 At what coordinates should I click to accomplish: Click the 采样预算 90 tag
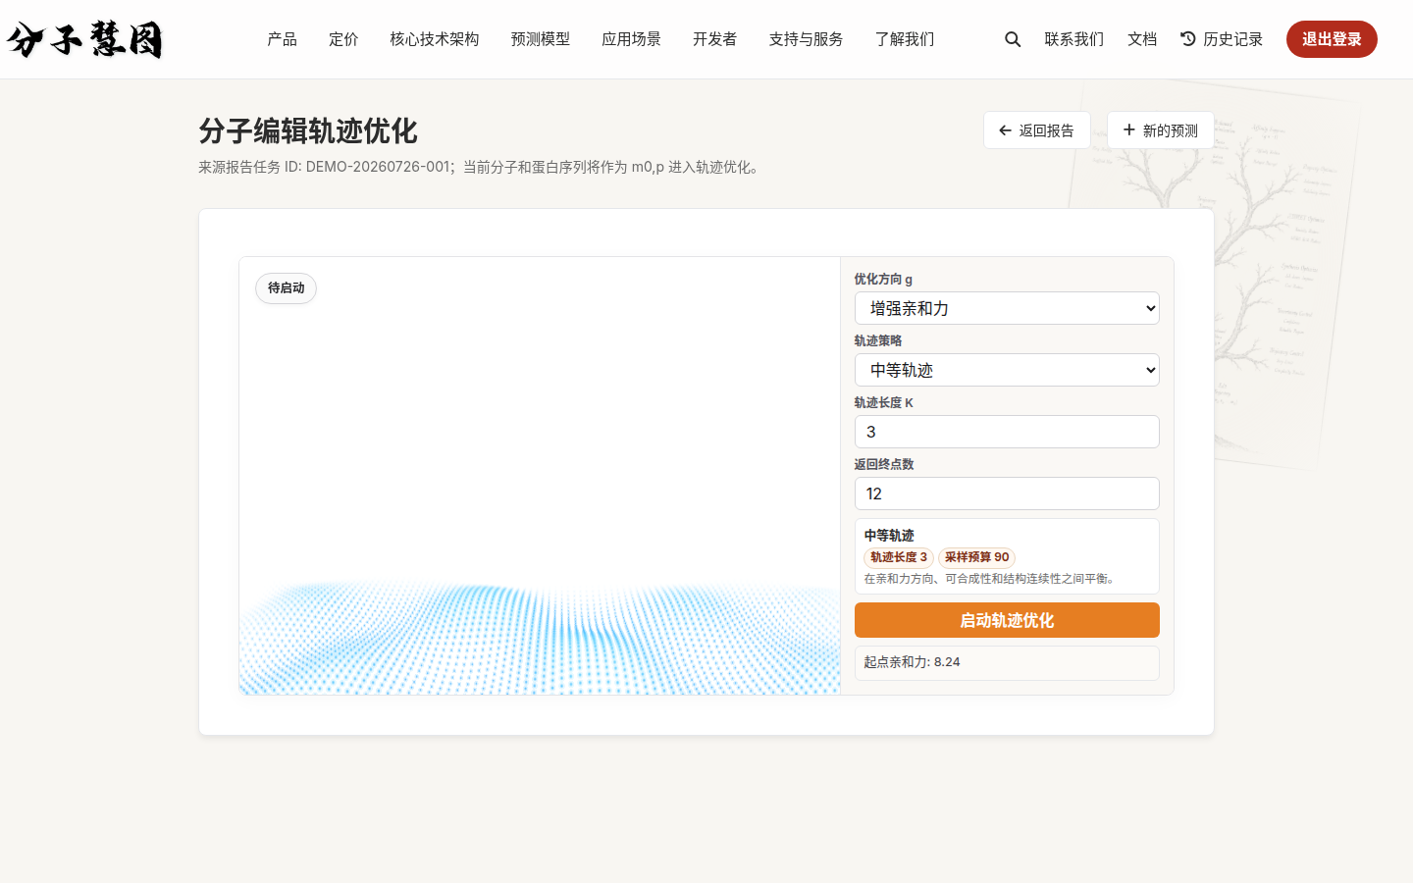click(x=976, y=557)
